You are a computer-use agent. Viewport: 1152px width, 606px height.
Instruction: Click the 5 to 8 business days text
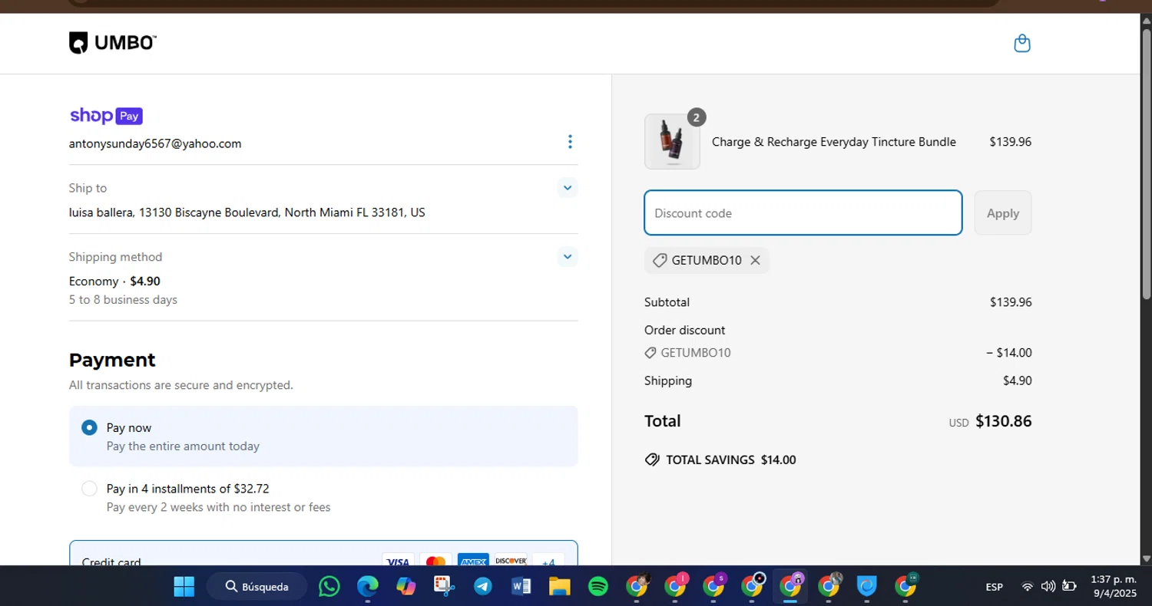pyautogui.click(x=123, y=300)
